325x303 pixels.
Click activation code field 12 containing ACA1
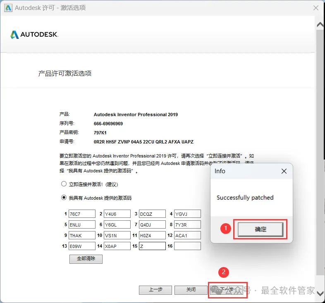187,236
